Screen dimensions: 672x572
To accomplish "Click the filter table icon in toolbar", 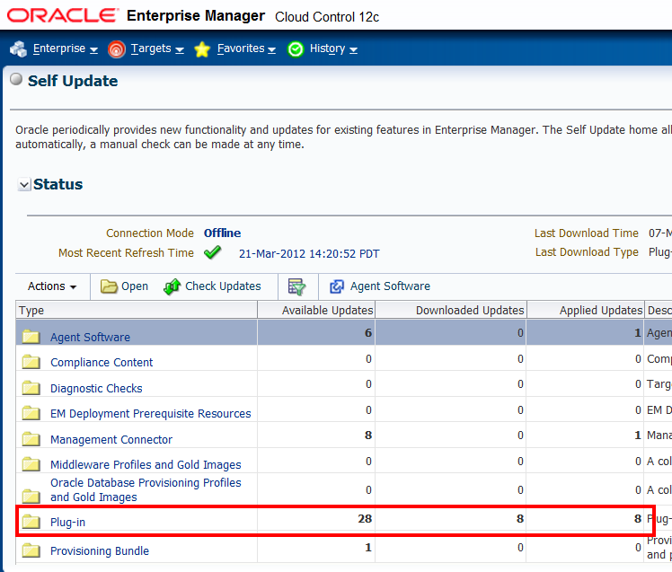I will tap(297, 286).
